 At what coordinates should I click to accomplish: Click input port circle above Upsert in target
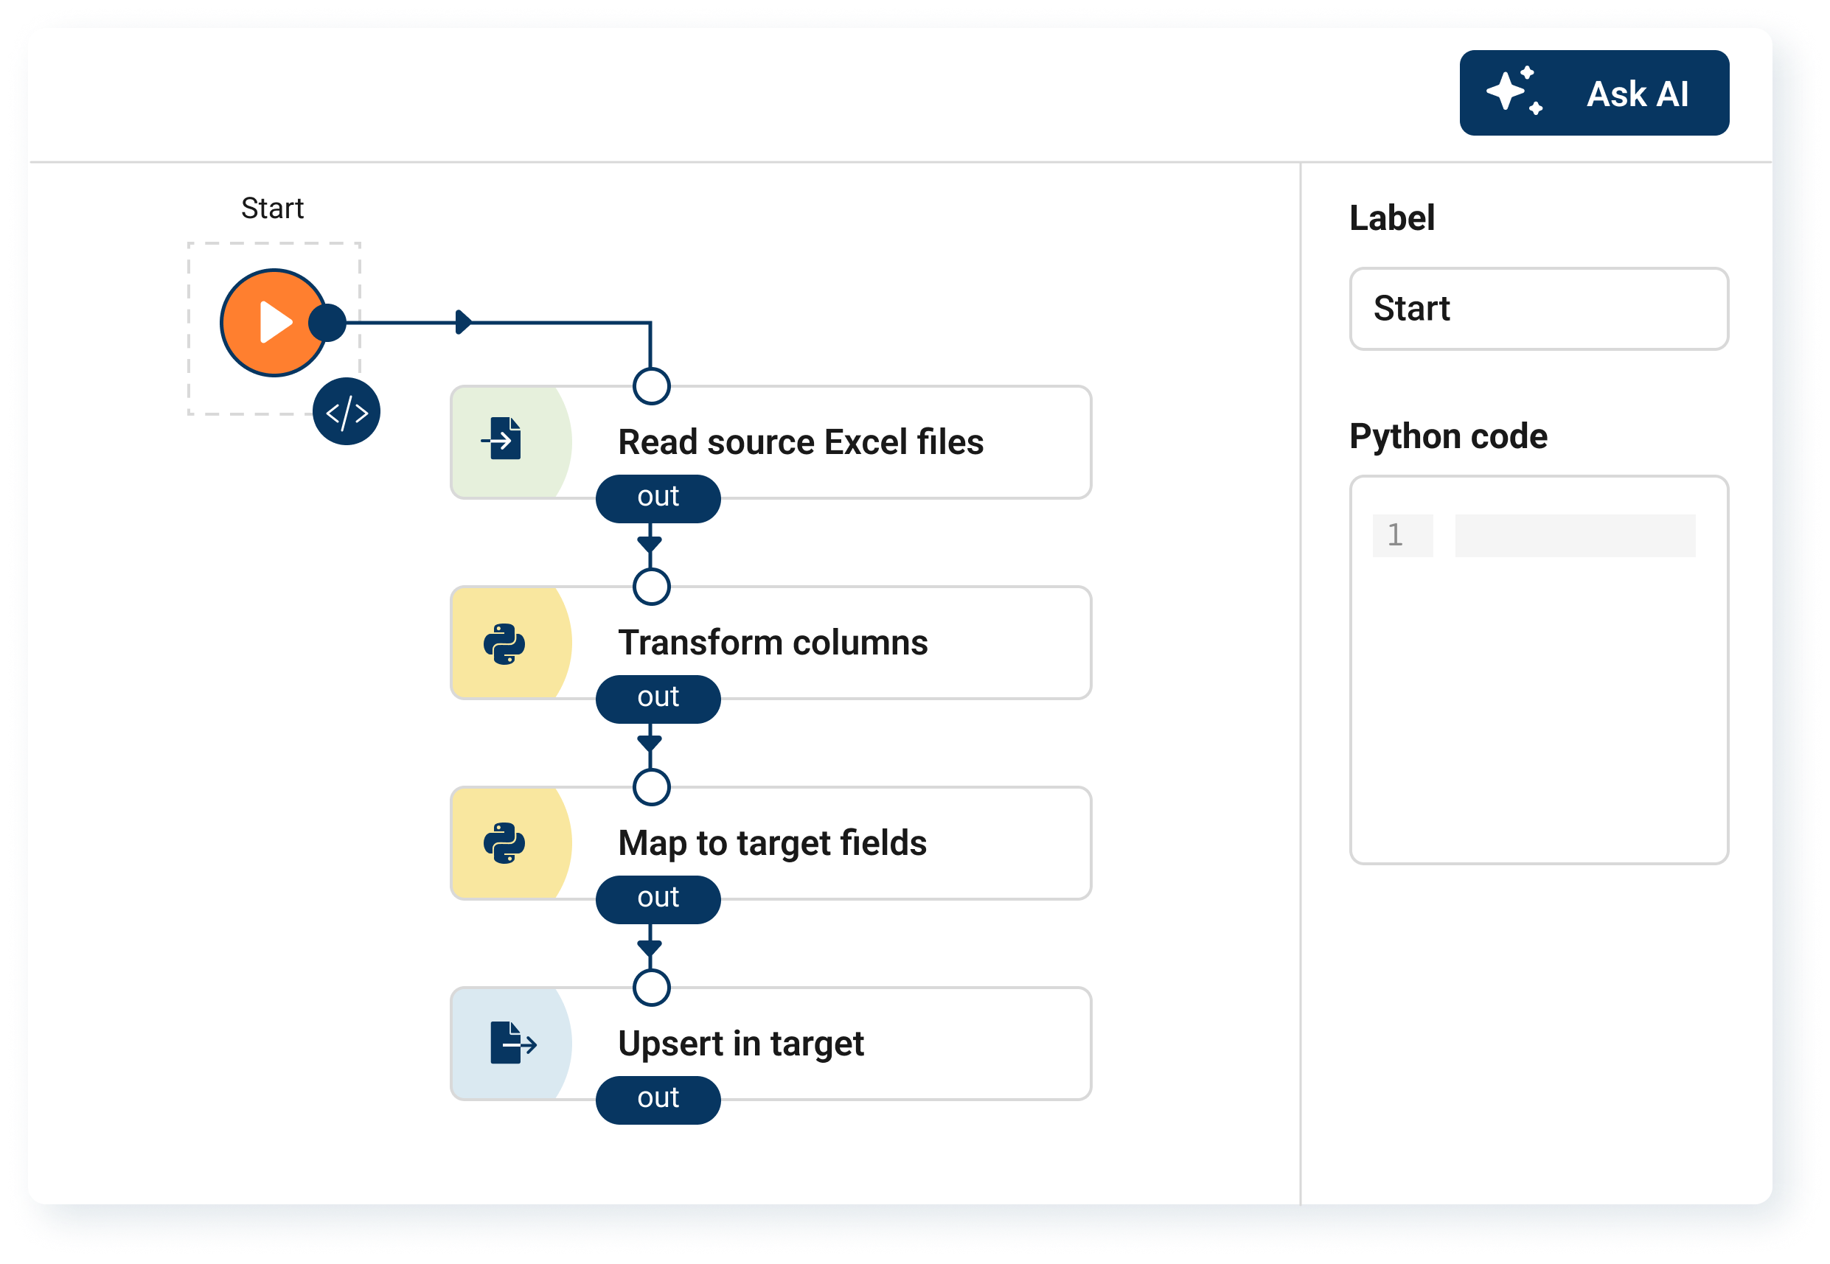coord(651,988)
